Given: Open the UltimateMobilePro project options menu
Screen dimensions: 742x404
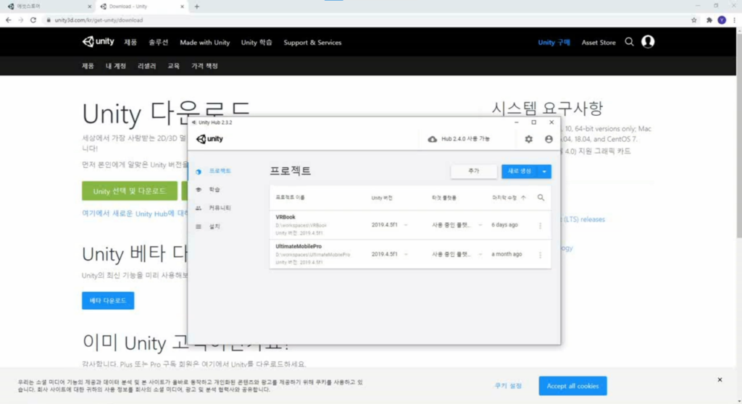Looking at the screenshot, I should click(x=540, y=255).
